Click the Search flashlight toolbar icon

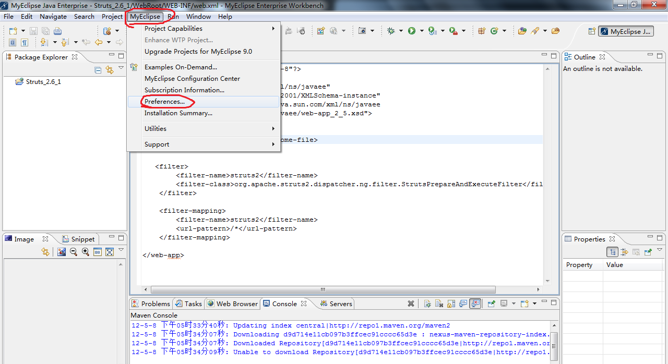pos(534,31)
